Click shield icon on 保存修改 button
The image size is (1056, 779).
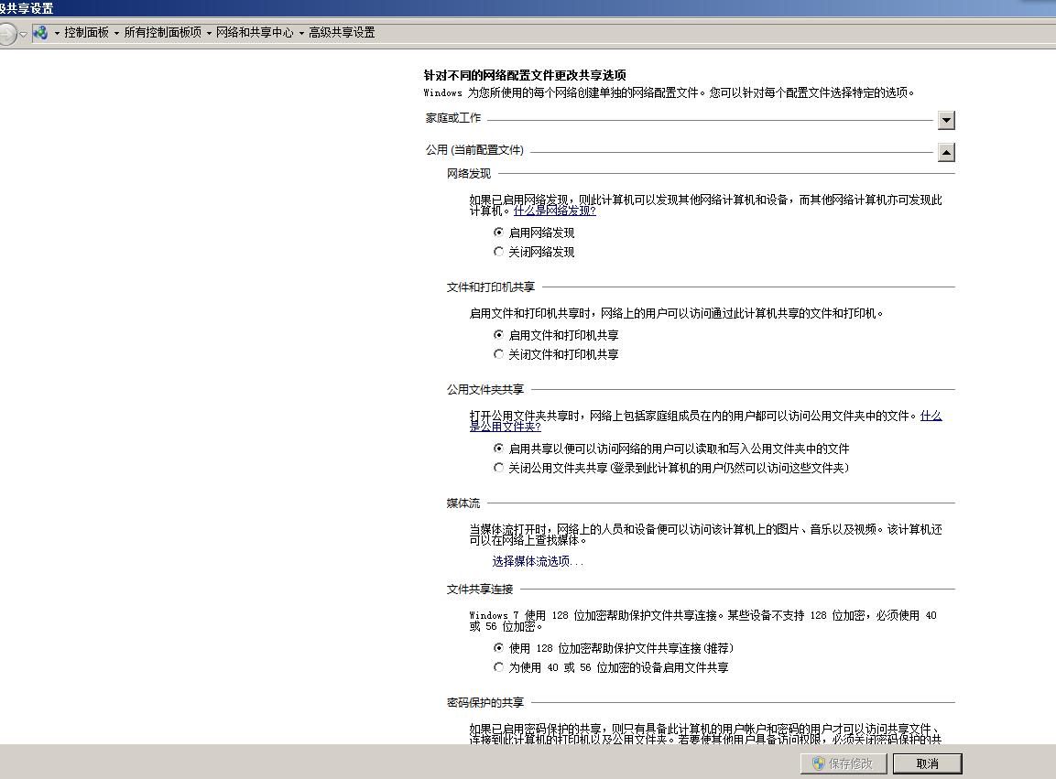click(x=818, y=763)
